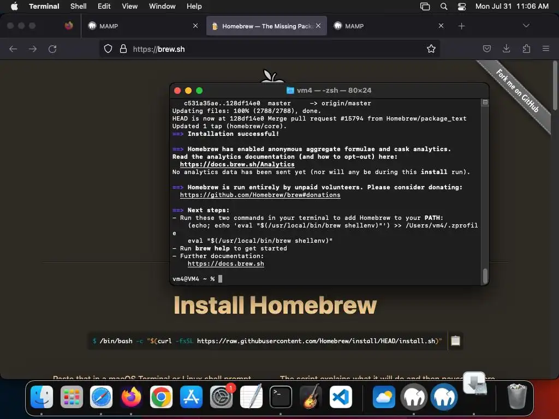
Task: Open Control Center in menu bar
Action: [462, 6]
